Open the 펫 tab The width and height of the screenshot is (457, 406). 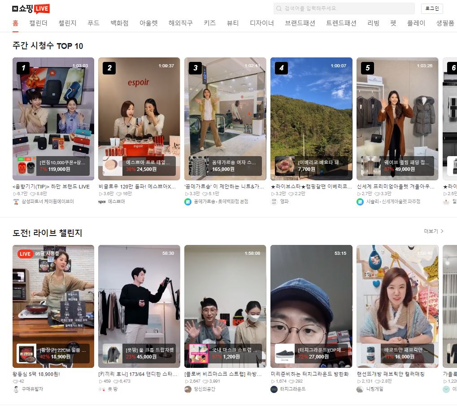pos(393,23)
